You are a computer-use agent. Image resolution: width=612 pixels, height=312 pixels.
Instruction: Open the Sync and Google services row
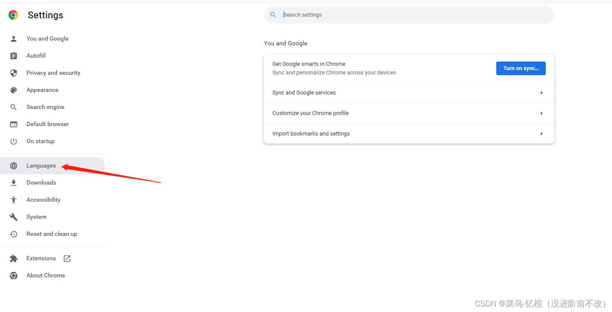pos(409,93)
